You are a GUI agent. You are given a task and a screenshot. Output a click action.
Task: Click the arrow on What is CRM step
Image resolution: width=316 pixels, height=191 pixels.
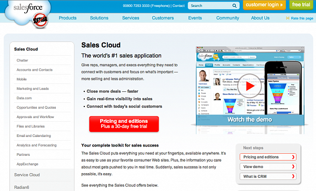293,176
